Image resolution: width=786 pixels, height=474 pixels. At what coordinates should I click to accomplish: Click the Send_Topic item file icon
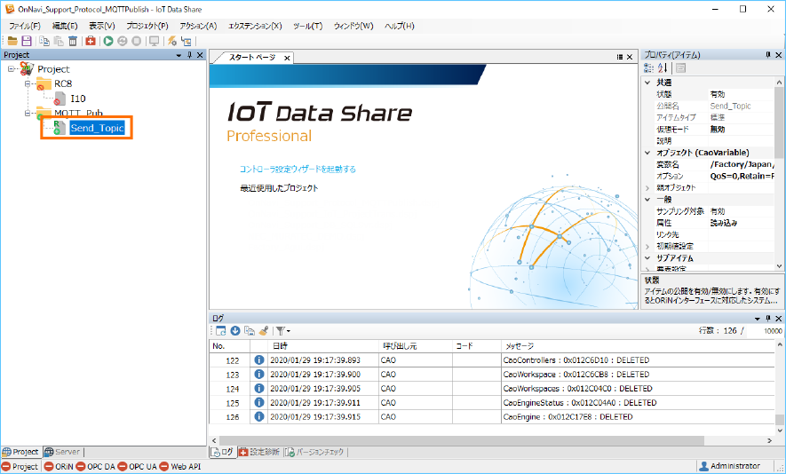pos(60,128)
